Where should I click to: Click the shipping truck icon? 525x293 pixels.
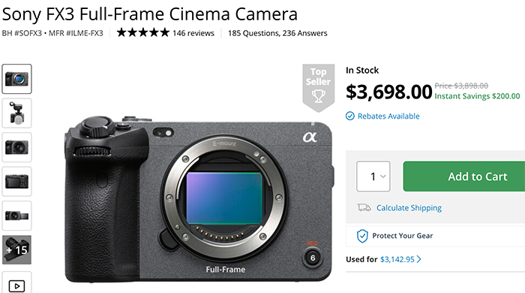click(364, 208)
